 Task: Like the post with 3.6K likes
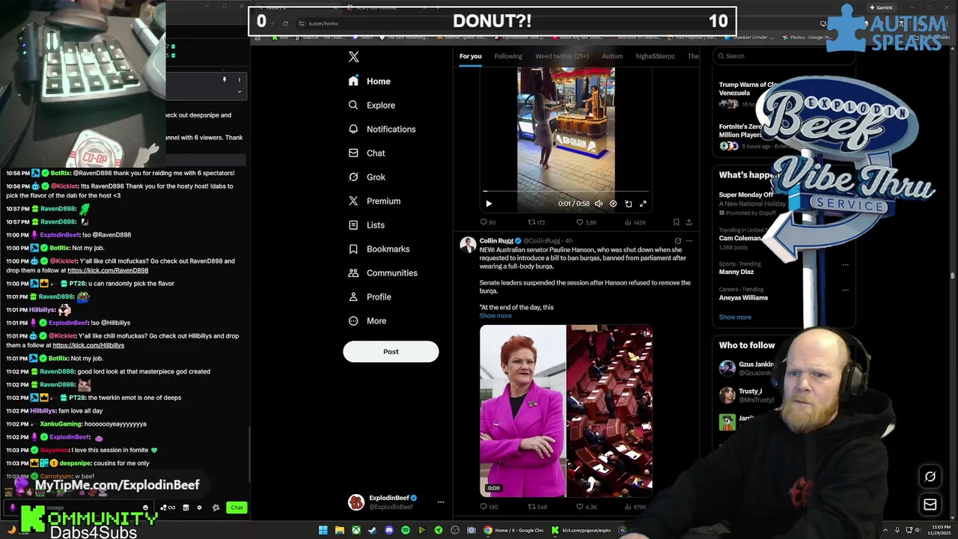(586, 222)
